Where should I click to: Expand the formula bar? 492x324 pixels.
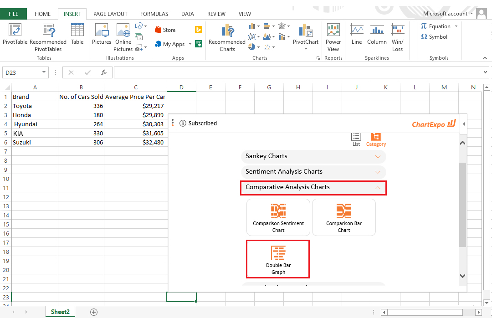(486, 72)
